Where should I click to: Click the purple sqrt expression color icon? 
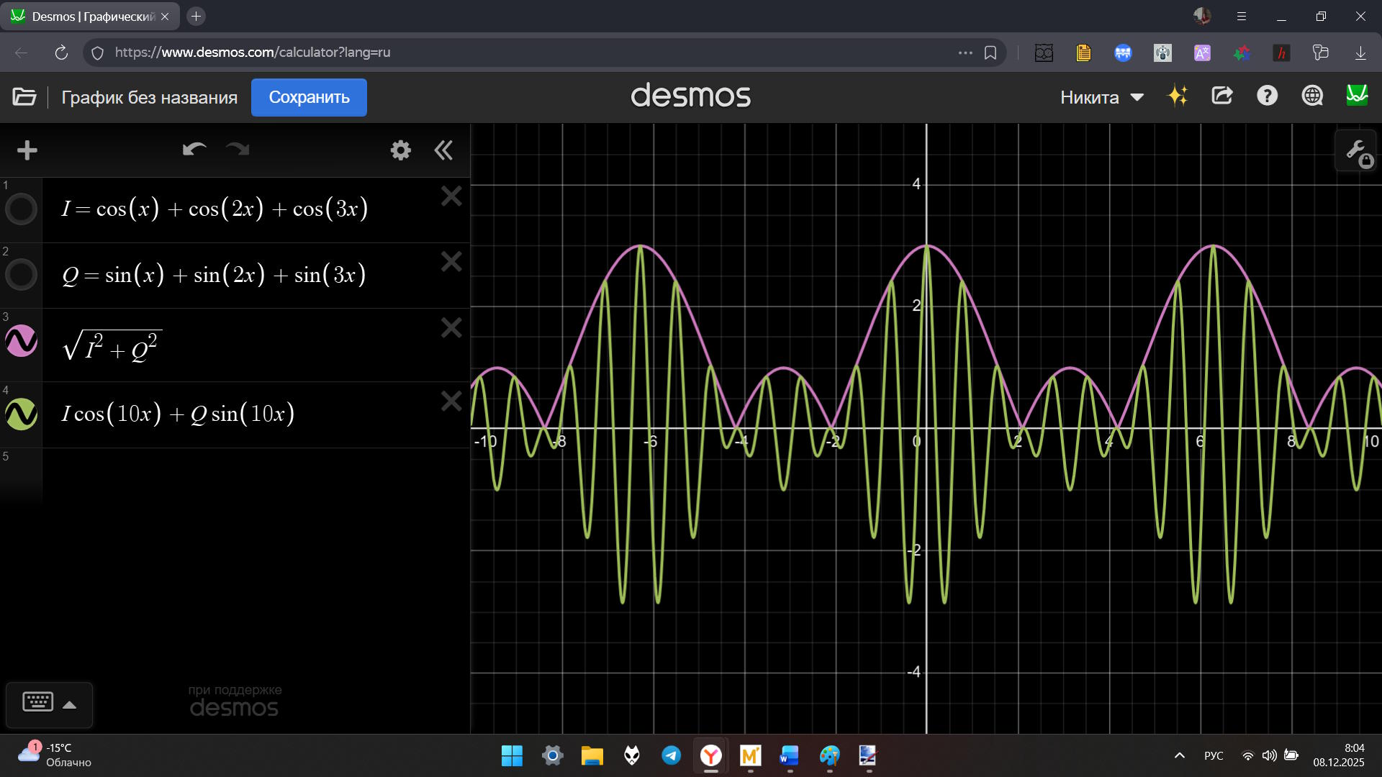click(x=22, y=341)
